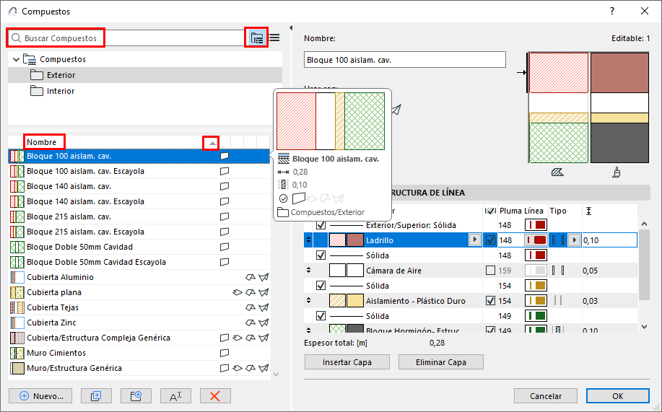Click the Cancelar button
The height and width of the screenshot is (412, 662).
[x=546, y=396]
